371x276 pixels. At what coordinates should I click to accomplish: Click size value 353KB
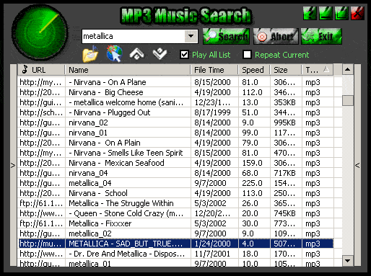coord(284,102)
